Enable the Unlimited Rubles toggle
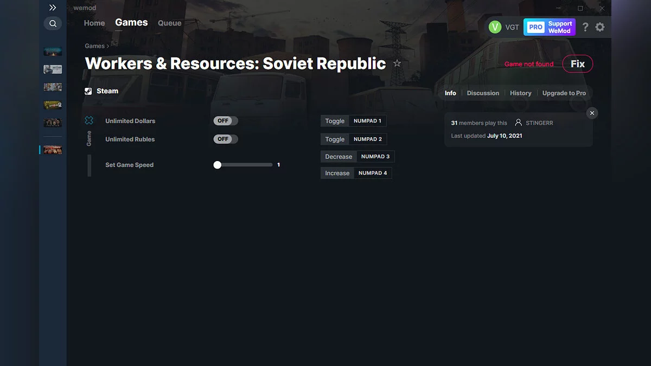Image resolution: width=651 pixels, height=366 pixels. coord(225,139)
